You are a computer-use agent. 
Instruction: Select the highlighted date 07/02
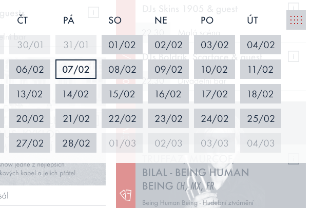(75, 69)
